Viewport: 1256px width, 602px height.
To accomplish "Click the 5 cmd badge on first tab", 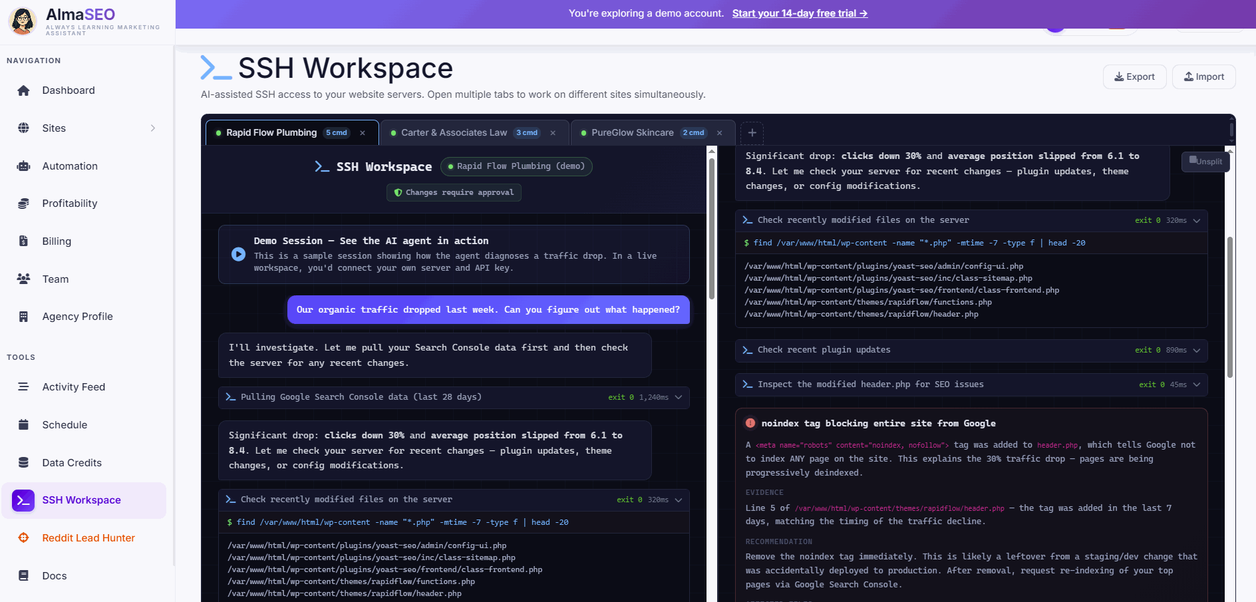I will coord(337,133).
